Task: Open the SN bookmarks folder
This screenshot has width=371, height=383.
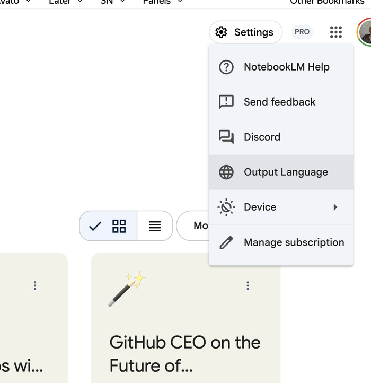Action: tap(112, 2)
